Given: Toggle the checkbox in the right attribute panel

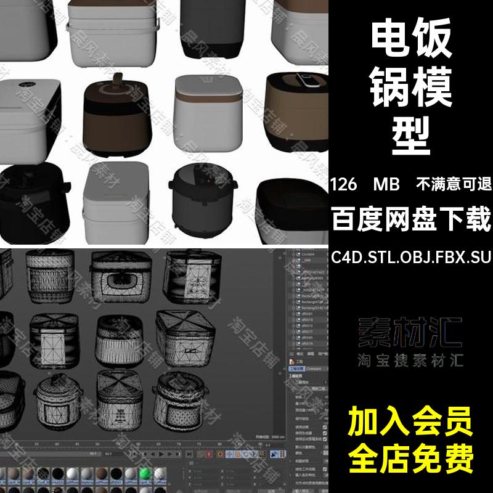Looking at the screenshot, I should tap(324, 428).
